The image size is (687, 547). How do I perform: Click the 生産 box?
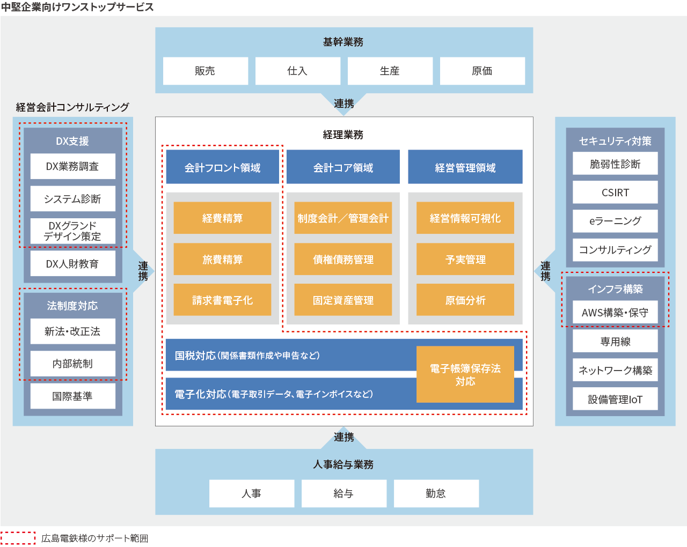pos(390,71)
